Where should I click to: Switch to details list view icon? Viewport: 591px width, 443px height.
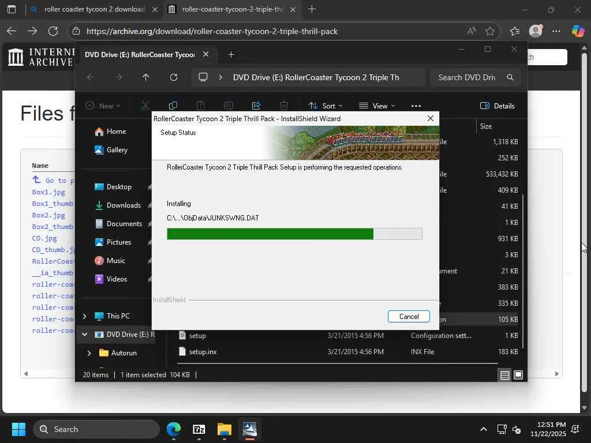504,375
